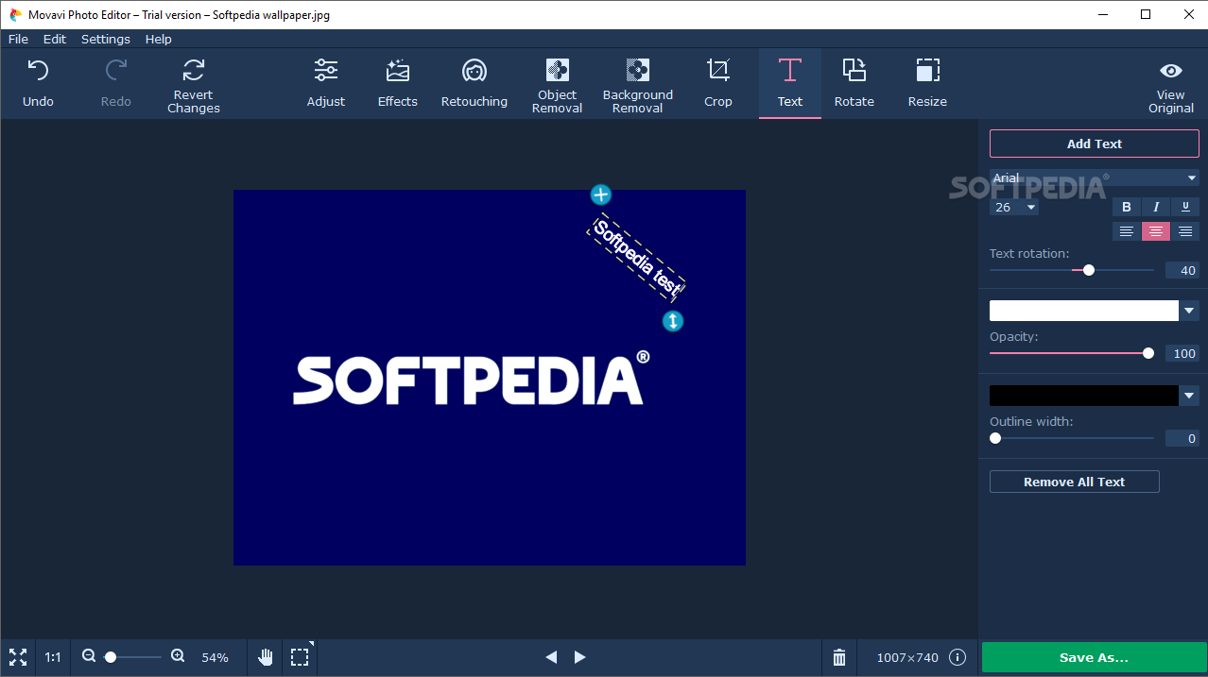
Task: Click the Outline width slider handle
Action: tap(995, 438)
